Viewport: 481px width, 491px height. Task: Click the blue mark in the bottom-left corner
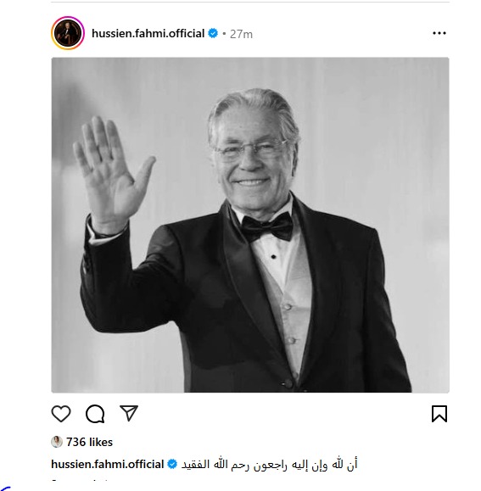[5, 488]
